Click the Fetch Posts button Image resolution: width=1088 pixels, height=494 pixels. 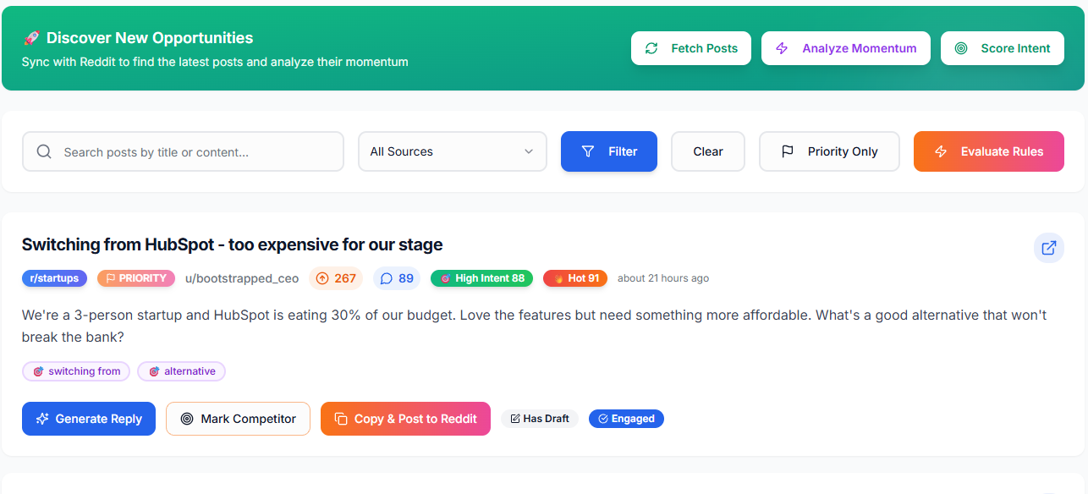click(691, 48)
